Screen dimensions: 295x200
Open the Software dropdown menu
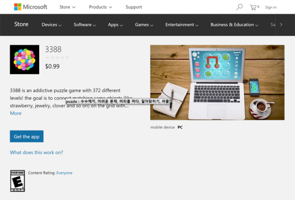click(x=84, y=25)
